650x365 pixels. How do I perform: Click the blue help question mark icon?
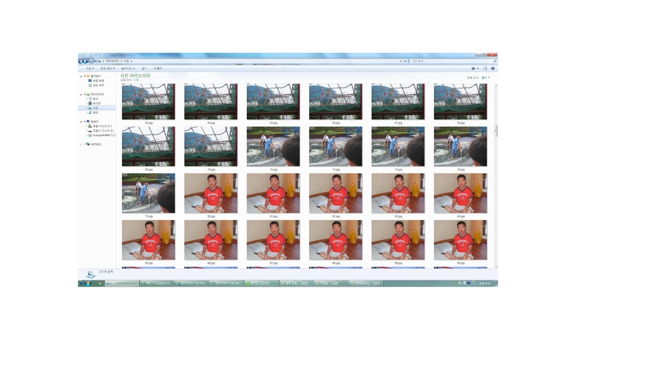pos(493,69)
